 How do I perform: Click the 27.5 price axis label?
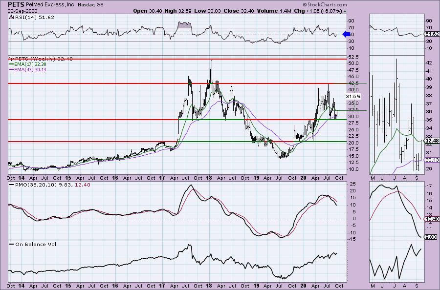point(353,123)
